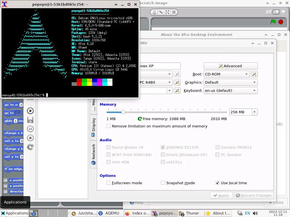Click the Scratch if on edge block
The height and width of the screenshot is (217, 290).
point(13,169)
